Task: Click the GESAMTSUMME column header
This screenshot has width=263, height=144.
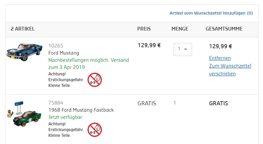Action: point(224,29)
